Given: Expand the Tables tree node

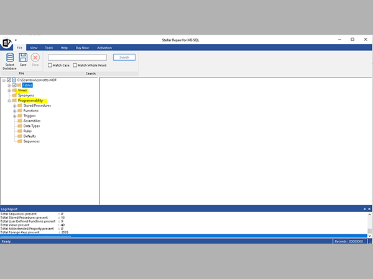Looking at the screenshot, I should click(9, 86).
